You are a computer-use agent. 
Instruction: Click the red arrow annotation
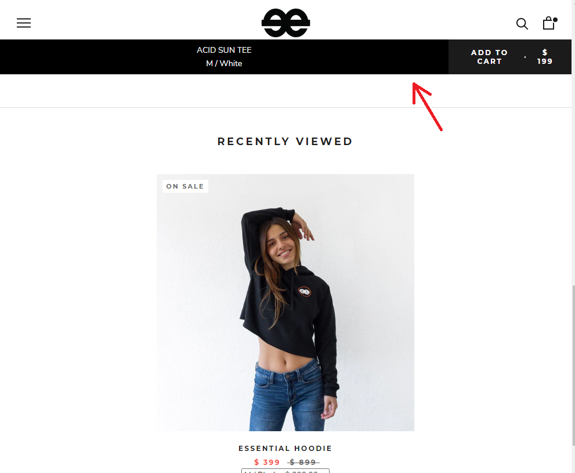[427, 106]
